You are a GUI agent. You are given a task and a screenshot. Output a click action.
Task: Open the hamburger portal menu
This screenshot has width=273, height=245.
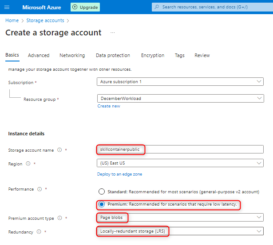pos(7,7)
